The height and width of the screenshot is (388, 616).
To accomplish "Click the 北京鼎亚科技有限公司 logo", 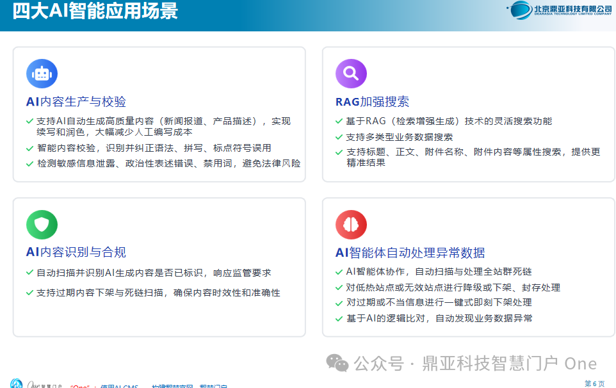I will tap(560, 10).
